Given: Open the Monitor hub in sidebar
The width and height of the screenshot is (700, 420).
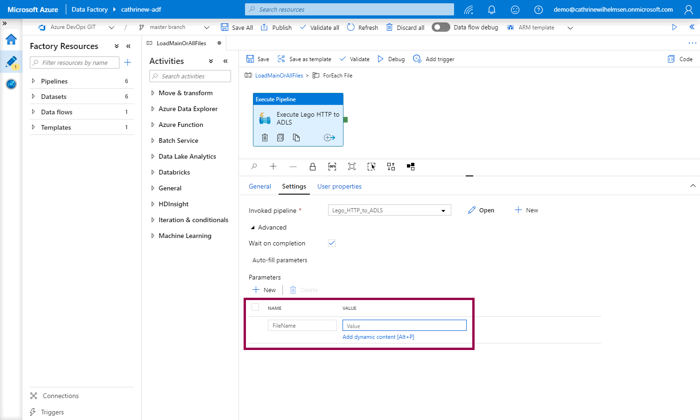Looking at the screenshot, I should 11,84.
